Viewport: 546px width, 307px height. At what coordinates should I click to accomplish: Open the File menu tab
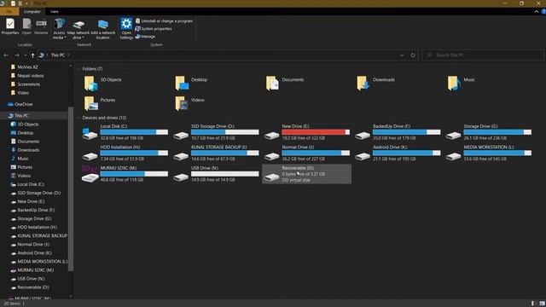click(9, 11)
